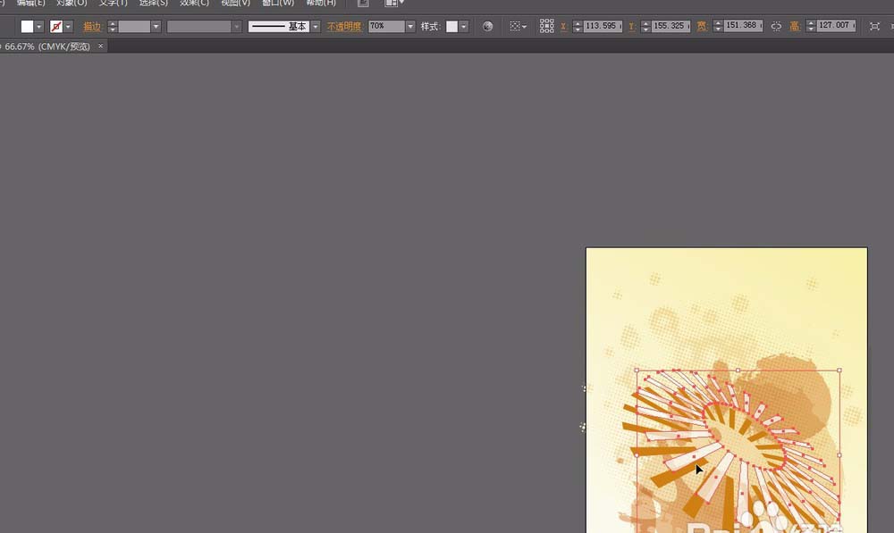The height and width of the screenshot is (533, 894).
Task: Click the 高 height panel link
Action: (x=795, y=26)
